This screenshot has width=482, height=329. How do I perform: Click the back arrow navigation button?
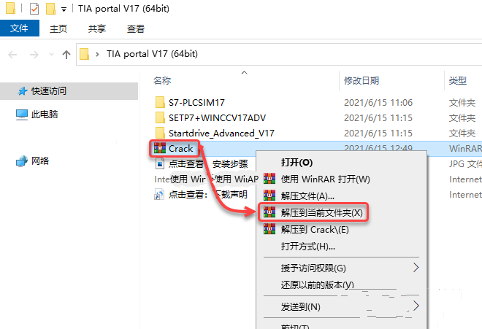[12, 55]
